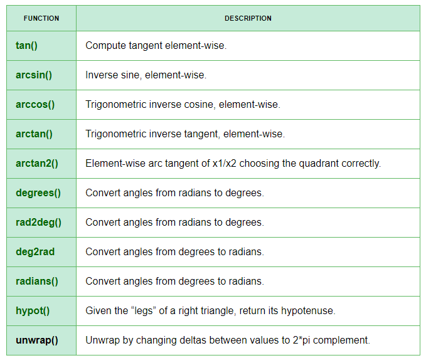Click the 'Trigonometric inverse tangent' description
Screen dimensions: 426x358
(185, 134)
